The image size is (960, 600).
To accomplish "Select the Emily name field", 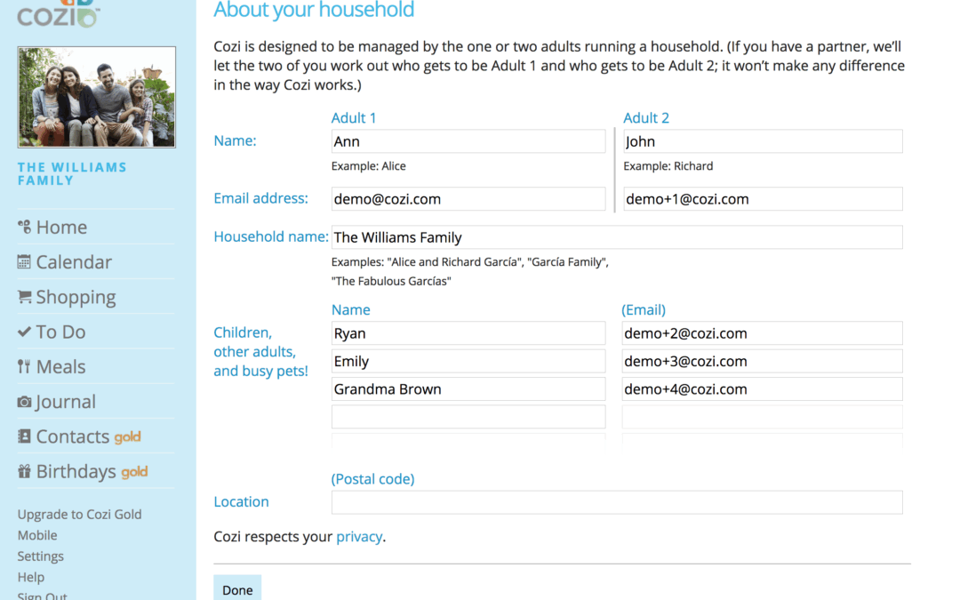I will pyautogui.click(x=468, y=361).
